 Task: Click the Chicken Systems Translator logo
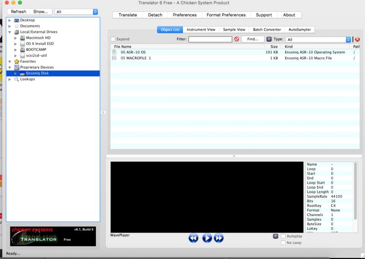[x=53, y=236]
